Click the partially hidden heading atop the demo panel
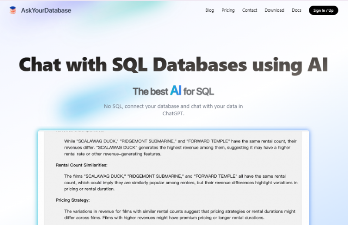The height and width of the screenshot is (225, 348). coord(80,131)
